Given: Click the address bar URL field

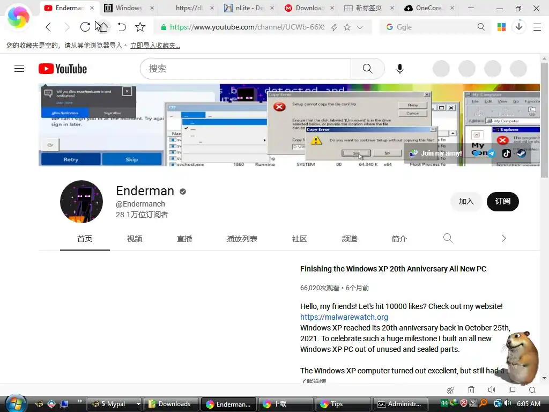Looking at the screenshot, I should tap(247, 27).
